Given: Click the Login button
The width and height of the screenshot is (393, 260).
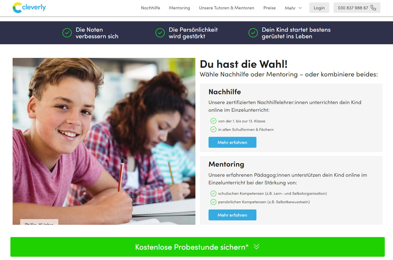Looking at the screenshot, I should tap(319, 8).
